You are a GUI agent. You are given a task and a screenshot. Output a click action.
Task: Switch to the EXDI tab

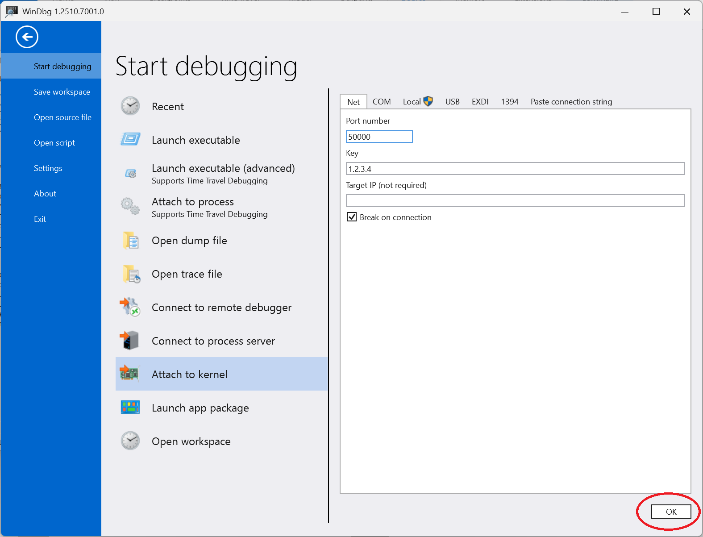coord(480,102)
